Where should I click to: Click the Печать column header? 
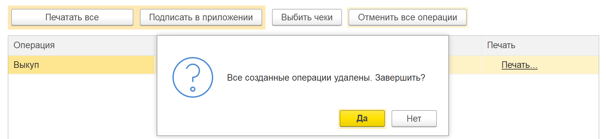[x=540, y=45]
